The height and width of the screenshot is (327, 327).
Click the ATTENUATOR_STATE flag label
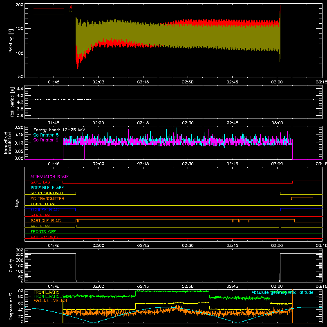pyautogui.click(x=49, y=177)
